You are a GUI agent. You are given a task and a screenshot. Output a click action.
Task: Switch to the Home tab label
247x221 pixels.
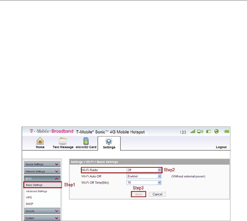point(40,147)
